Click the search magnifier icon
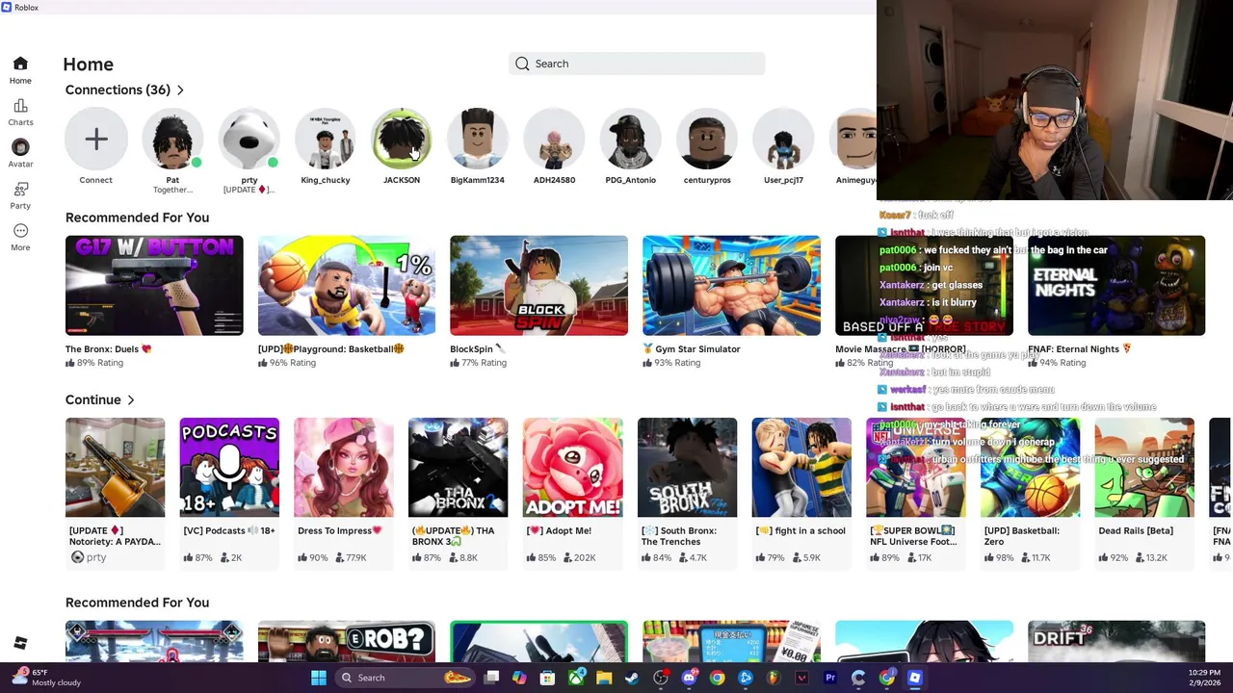The width and height of the screenshot is (1233, 693). click(522, 64)
